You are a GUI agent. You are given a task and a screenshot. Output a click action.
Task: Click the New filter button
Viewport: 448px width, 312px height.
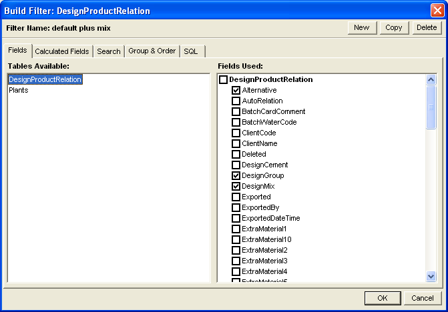tap(361, 28)
